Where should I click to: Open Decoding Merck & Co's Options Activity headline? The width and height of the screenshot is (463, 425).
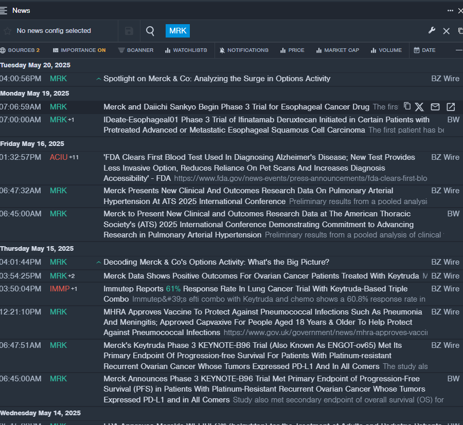coord(217,262)
